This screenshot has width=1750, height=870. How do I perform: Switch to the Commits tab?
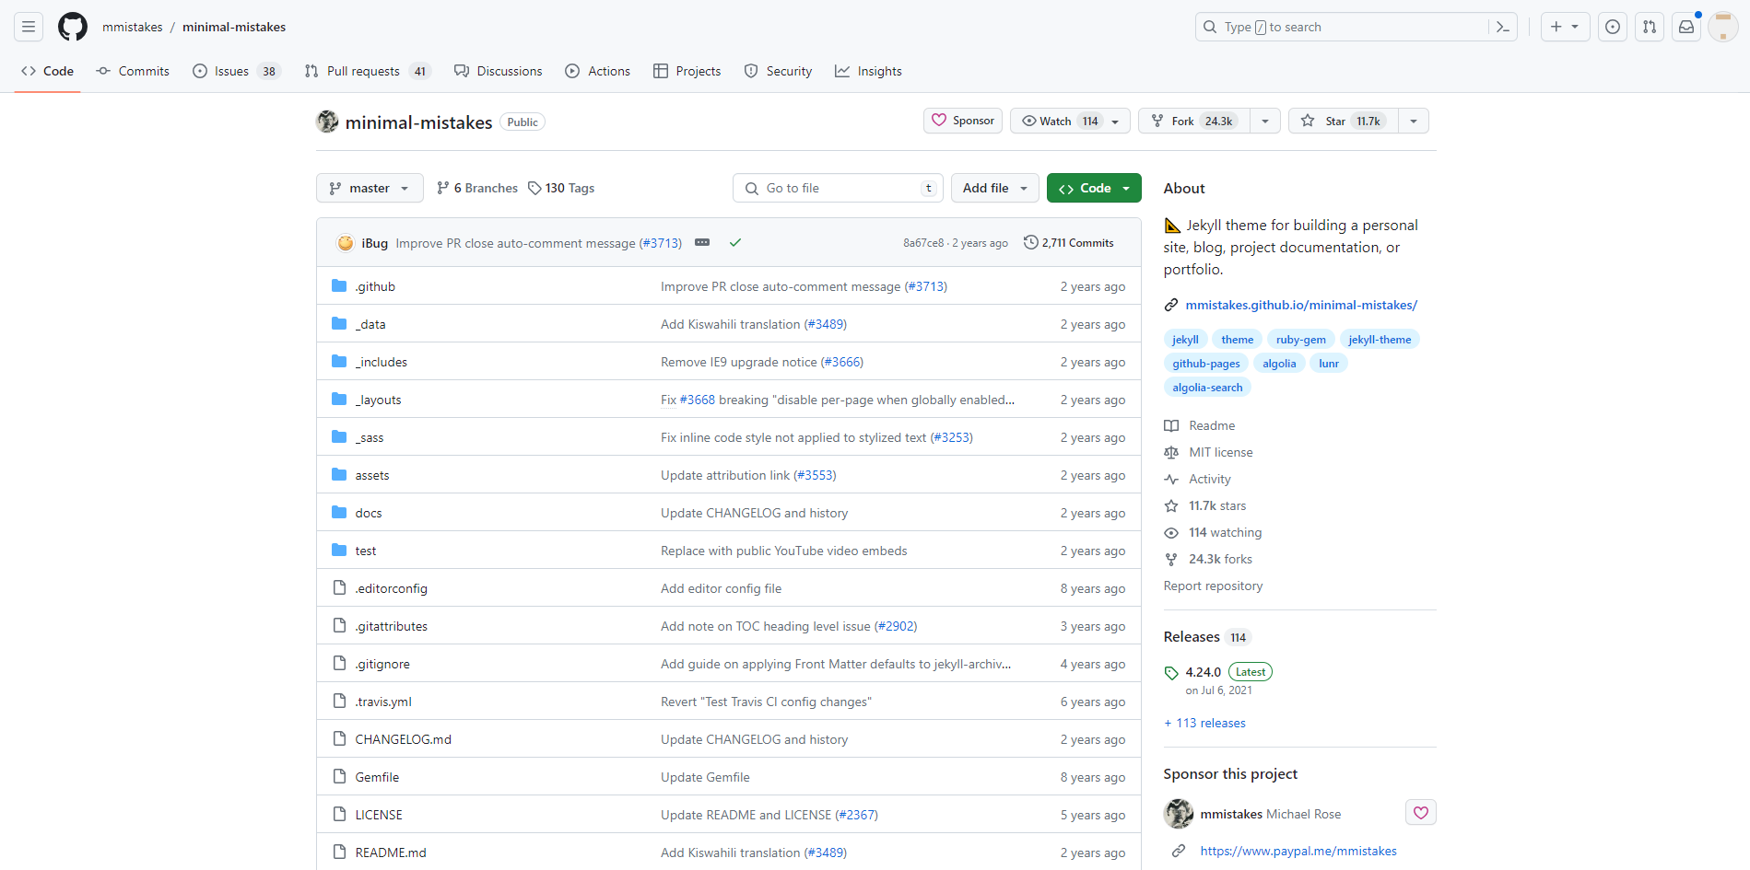[x=133, y=71]
